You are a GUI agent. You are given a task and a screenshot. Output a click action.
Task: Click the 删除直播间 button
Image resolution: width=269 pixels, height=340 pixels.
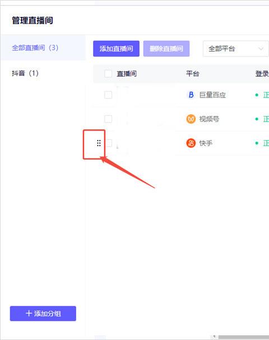[166, 49]
